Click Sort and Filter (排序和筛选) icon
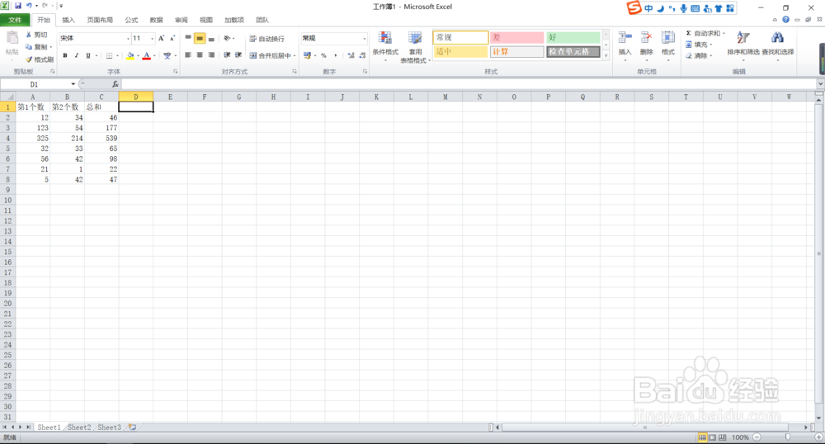825x444 pixels. coord(743,38)
